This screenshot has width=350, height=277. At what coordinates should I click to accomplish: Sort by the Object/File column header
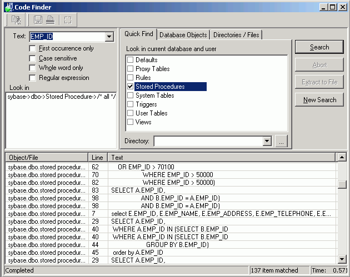click(x=47, y=158)
